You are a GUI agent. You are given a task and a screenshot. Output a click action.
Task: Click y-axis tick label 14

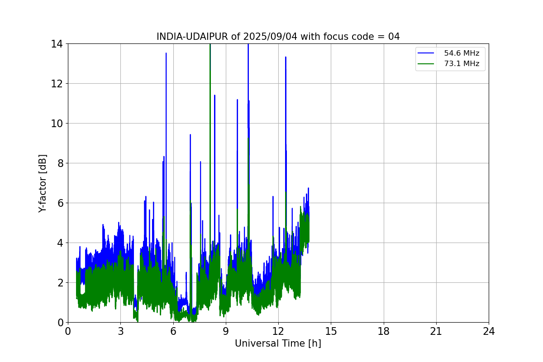pos(57,44)
